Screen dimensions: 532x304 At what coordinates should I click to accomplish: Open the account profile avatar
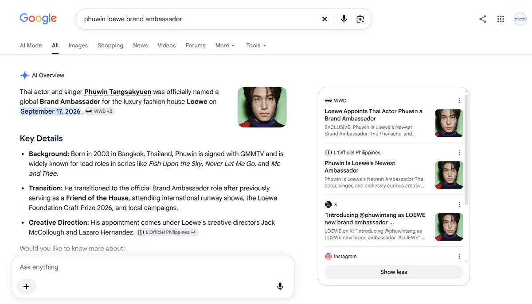click(x=520, y=19)
